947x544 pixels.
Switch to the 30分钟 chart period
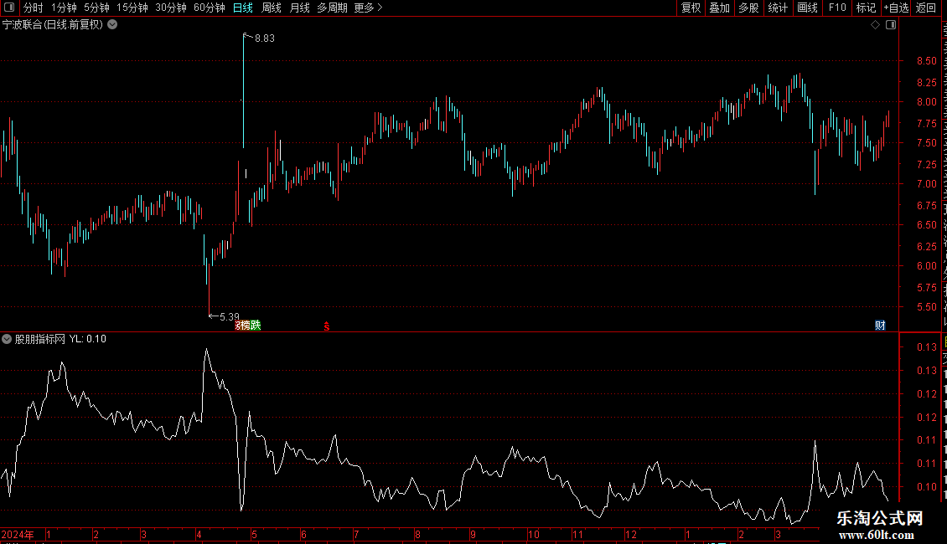coord(171,8)
